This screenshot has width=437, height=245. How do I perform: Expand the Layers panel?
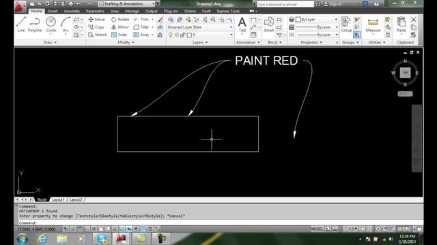pyautogui.click(x=200, y=42)
